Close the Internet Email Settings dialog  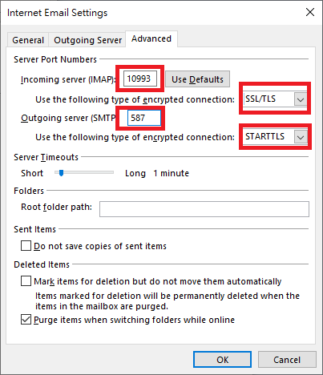click(309, 12)
